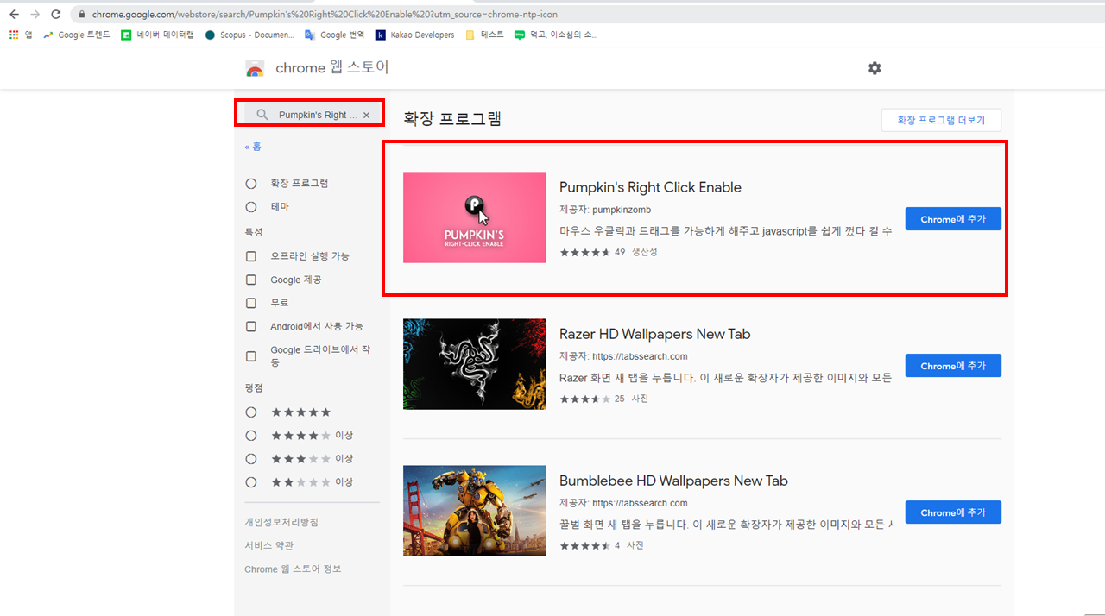The width and height of the screenshot is (1105, 616).
Task: Open the Scopus bookmark
Action: coord(249,35)
